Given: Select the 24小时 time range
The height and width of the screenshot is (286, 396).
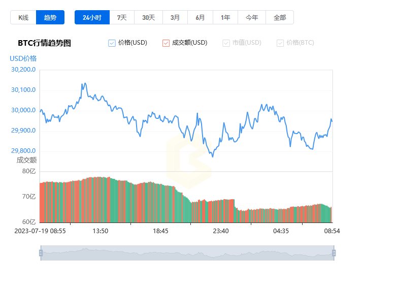Looking at the screenshot, I should pos(92,17).
